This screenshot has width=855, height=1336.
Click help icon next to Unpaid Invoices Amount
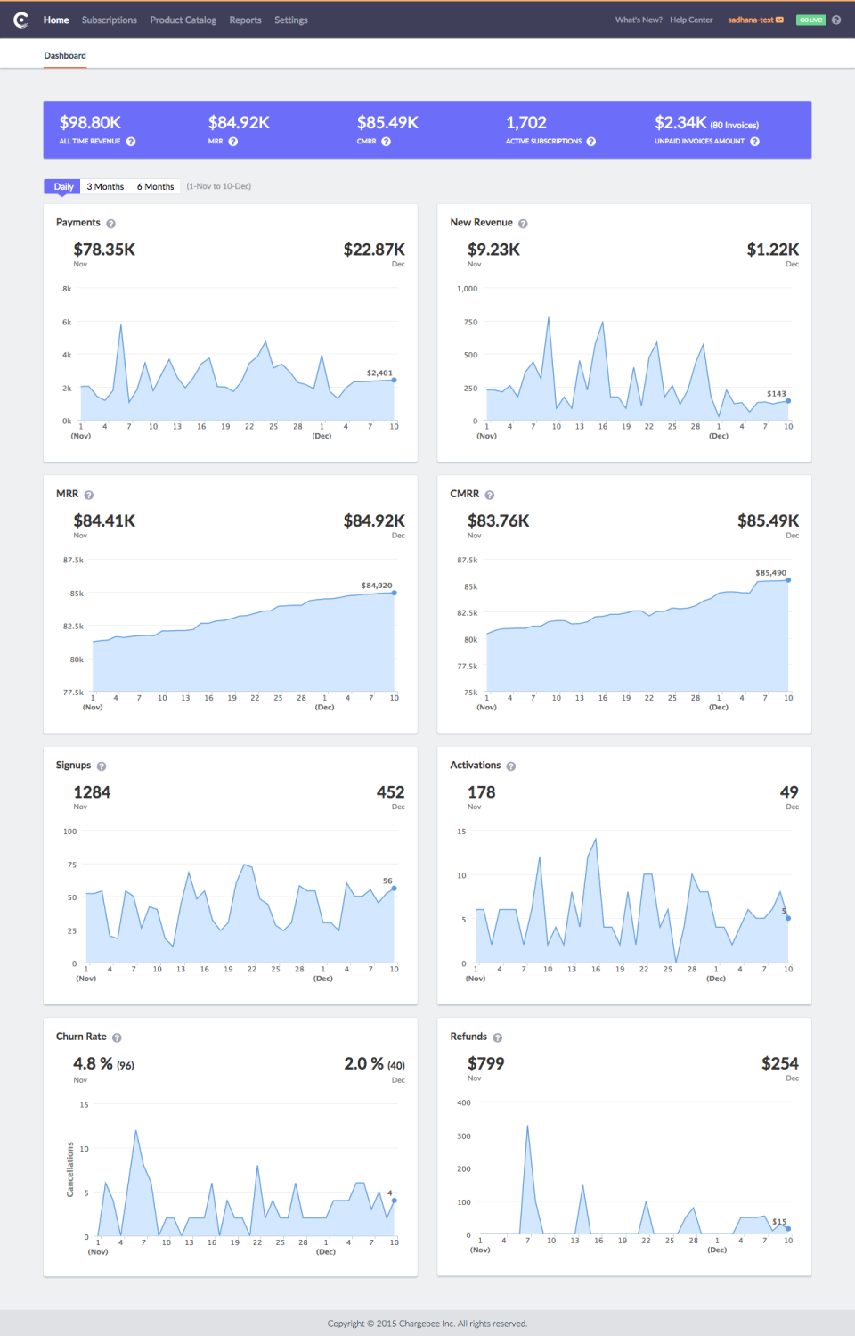754,142
